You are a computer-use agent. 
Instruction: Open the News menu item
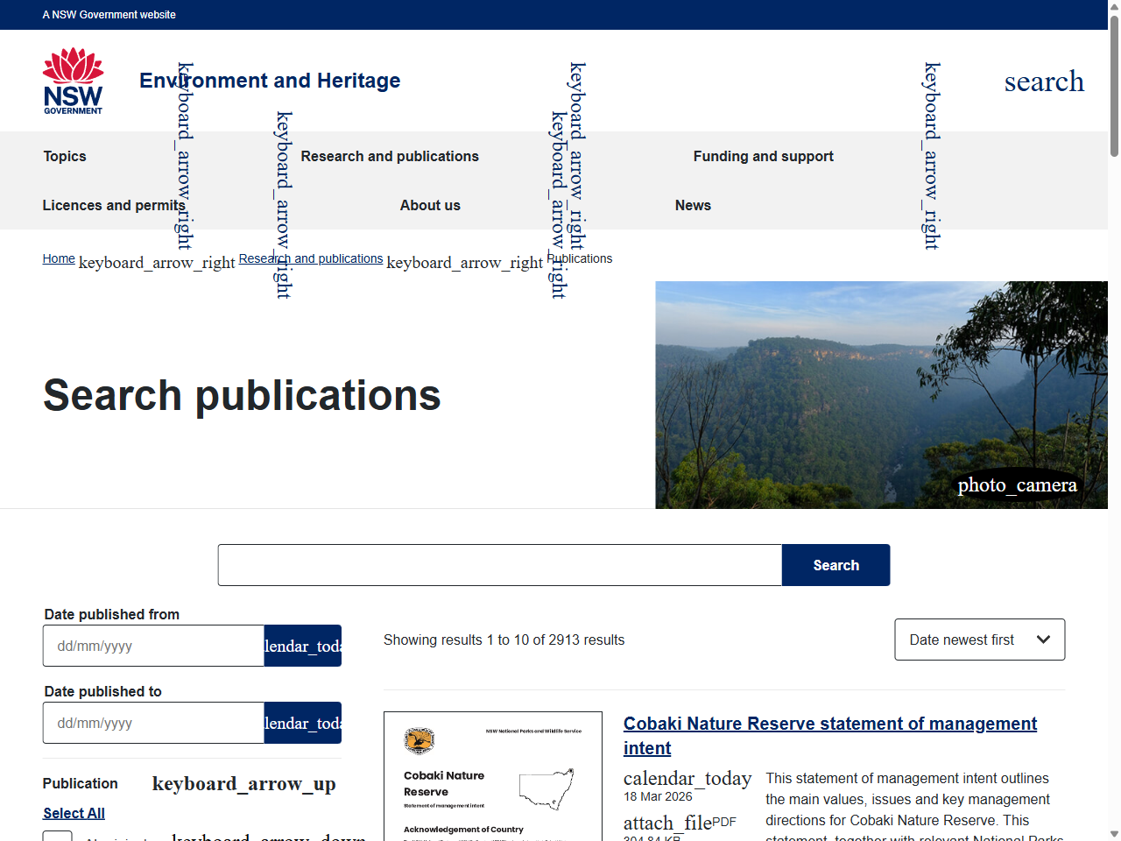click(x=693, y=205)
